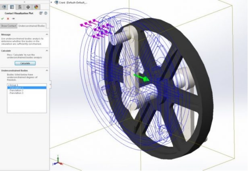Select the Underconstrained Bodies tab
The image size is (248, 171).
[x=32, y=26]
